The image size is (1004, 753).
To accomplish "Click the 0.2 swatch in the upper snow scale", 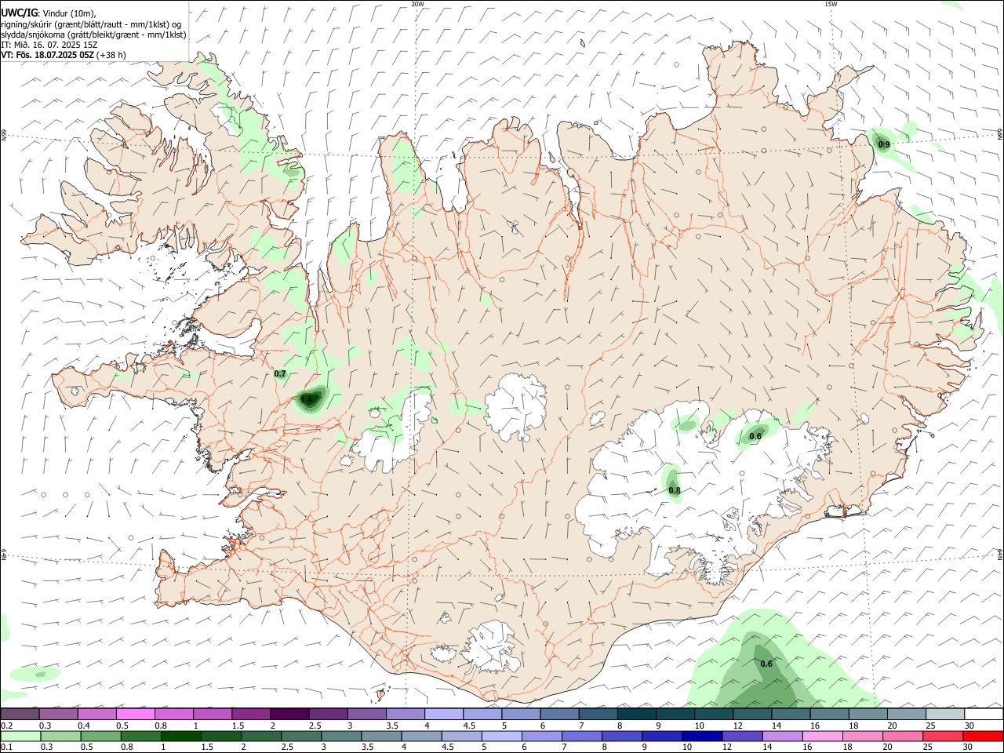I will (x=20, y=714).
